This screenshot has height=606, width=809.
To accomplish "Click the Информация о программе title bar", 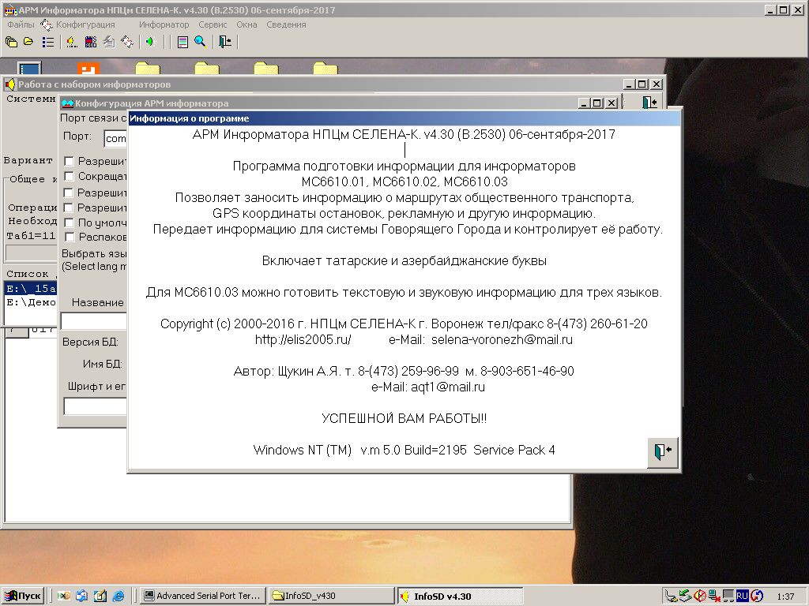I will pyautogui.click(x=404, y=118).
